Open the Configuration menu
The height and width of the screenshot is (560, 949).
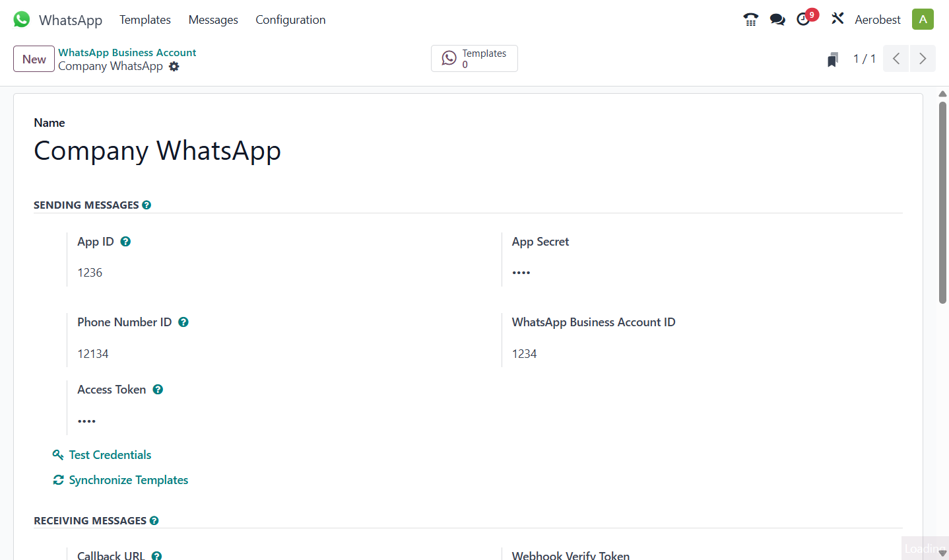(290, 20)
